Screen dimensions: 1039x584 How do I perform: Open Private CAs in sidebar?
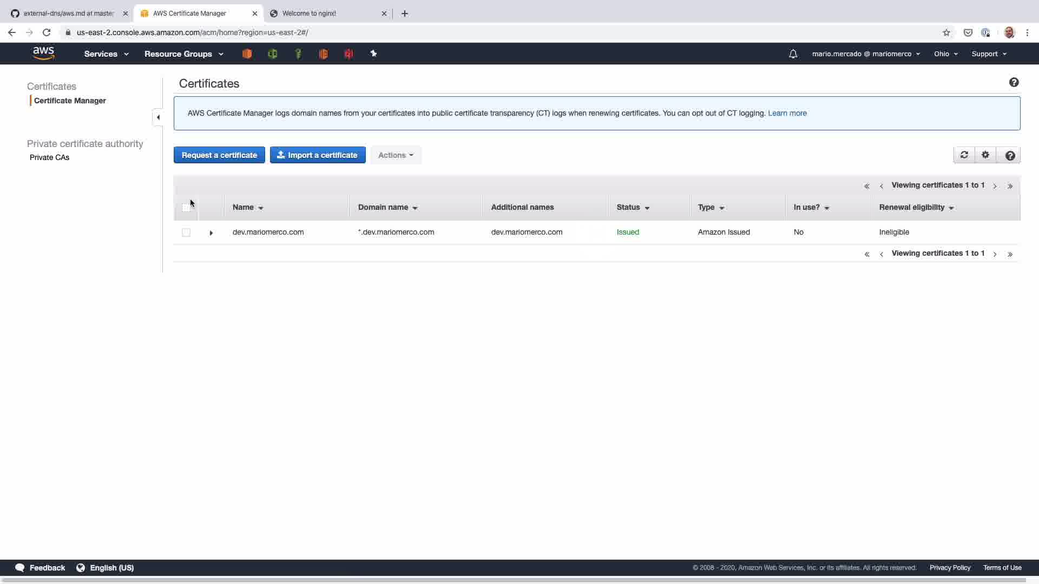click(49, 157)
